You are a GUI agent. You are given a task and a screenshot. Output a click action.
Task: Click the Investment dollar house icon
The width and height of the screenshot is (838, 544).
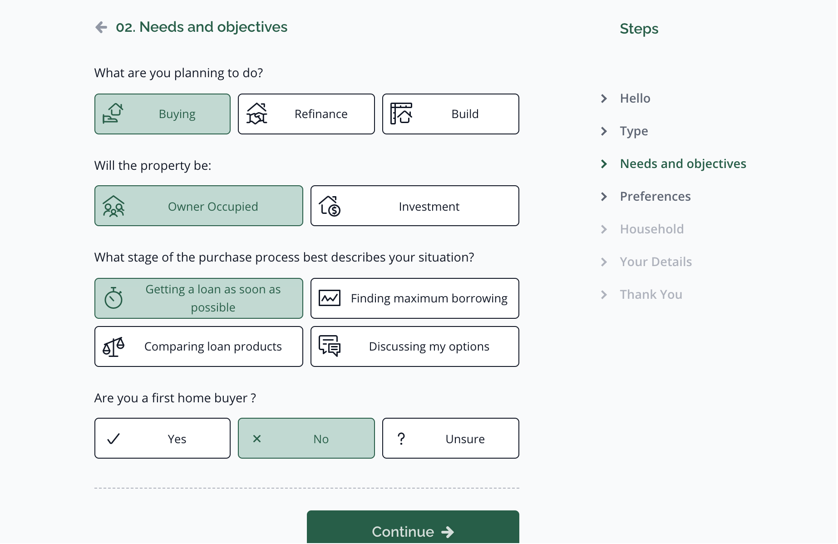[x=330, y=206]
